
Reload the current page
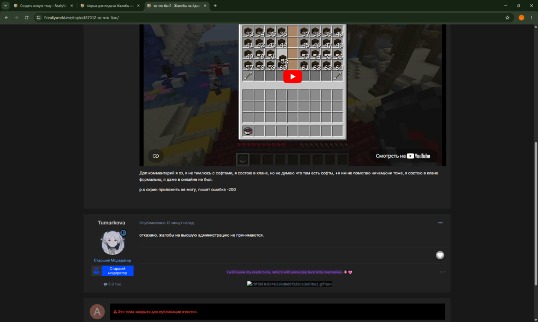tap(26, 18)
